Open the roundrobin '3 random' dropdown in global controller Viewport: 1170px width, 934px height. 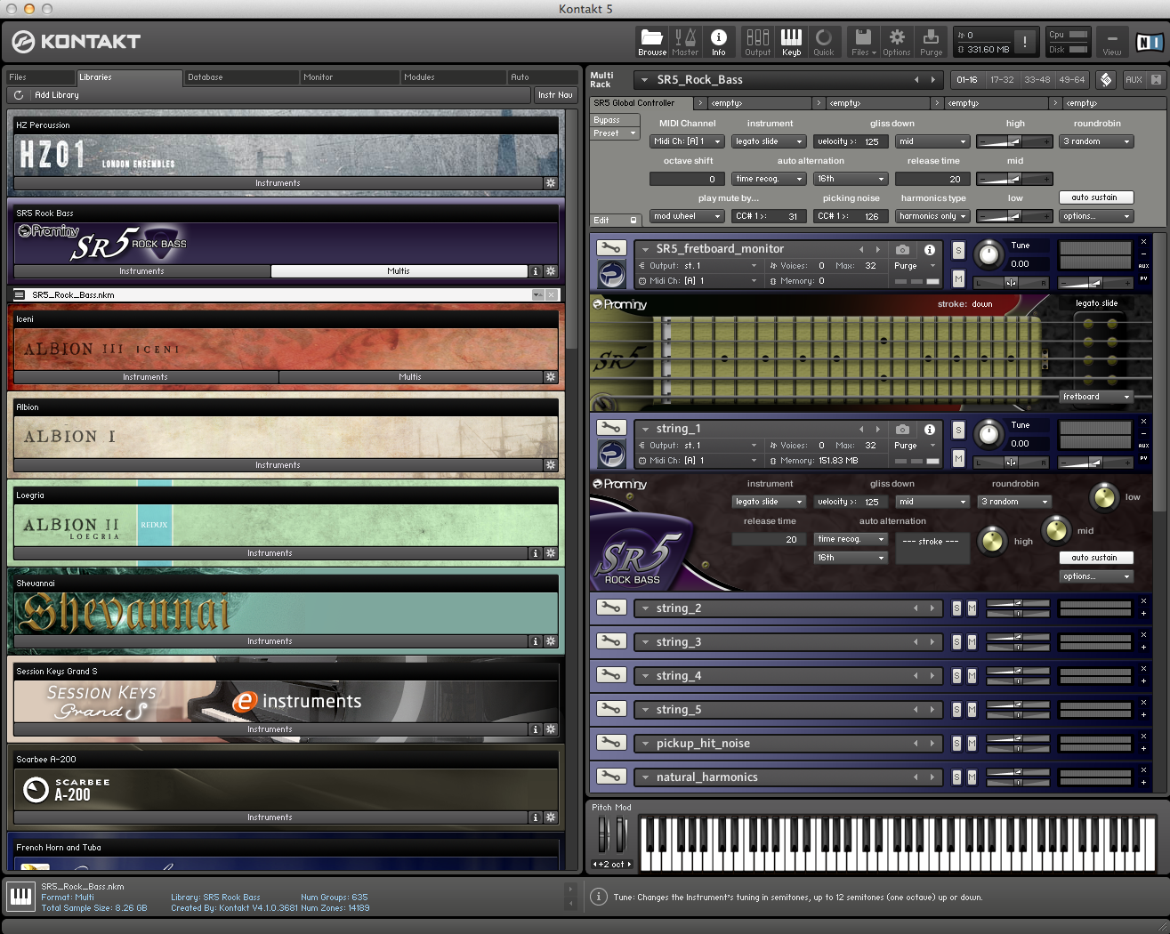(1096, 141)
